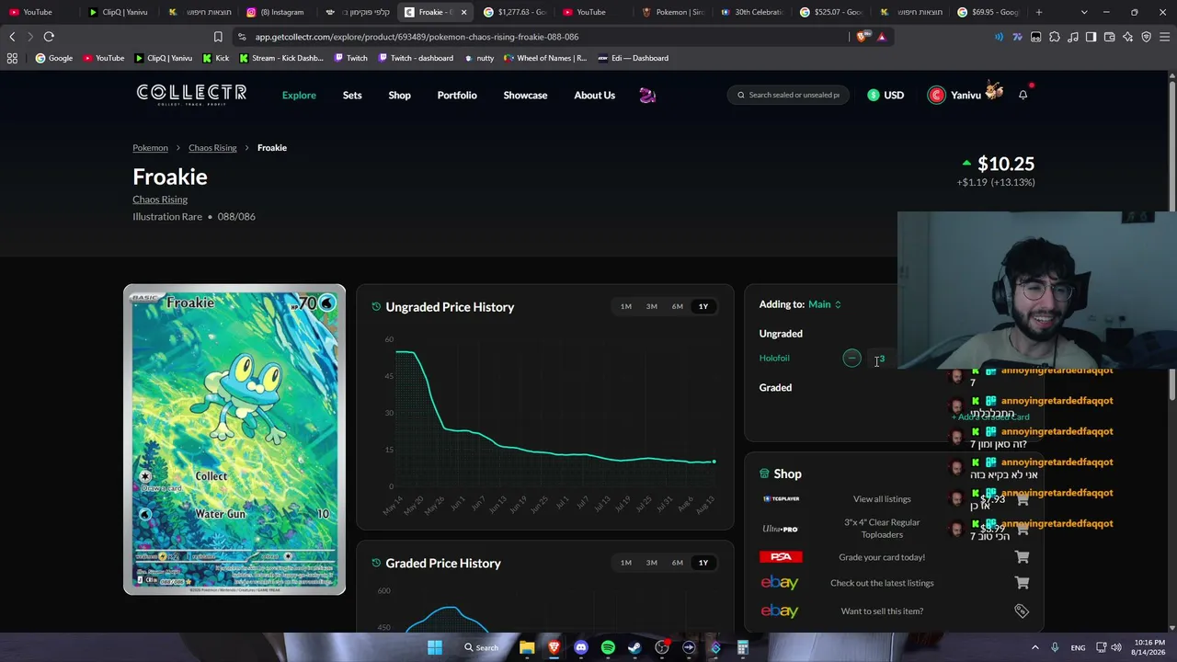Image resolution: width=1177 pixels, height=662 pixels.
Task: Click the Chaos Rising breadcrumb link
Action: point(212,148)
